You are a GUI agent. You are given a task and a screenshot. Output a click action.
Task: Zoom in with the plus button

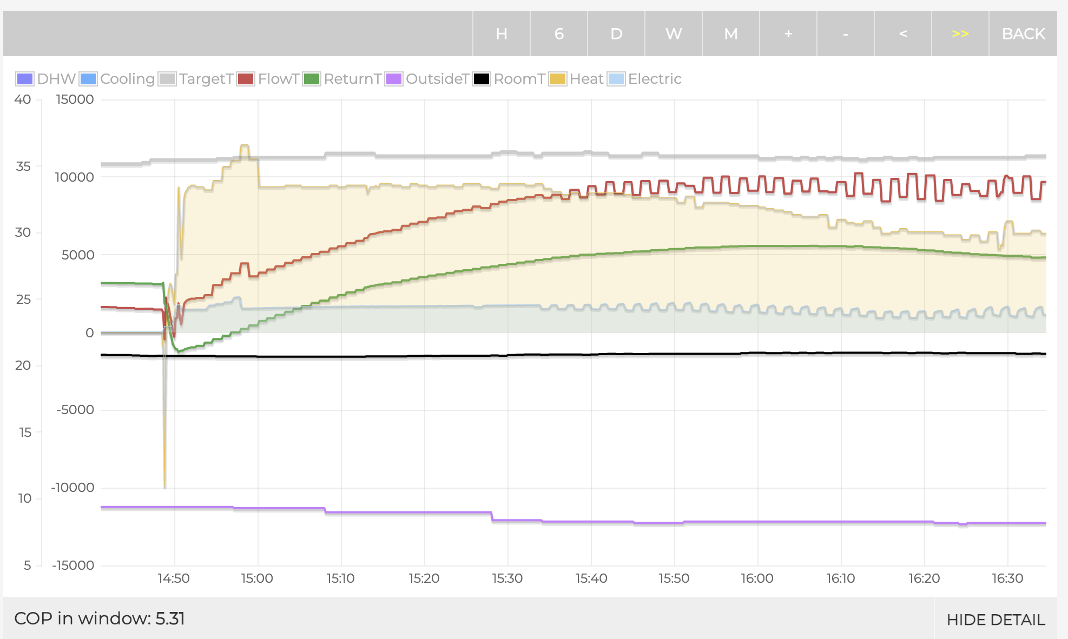point(788,34)
